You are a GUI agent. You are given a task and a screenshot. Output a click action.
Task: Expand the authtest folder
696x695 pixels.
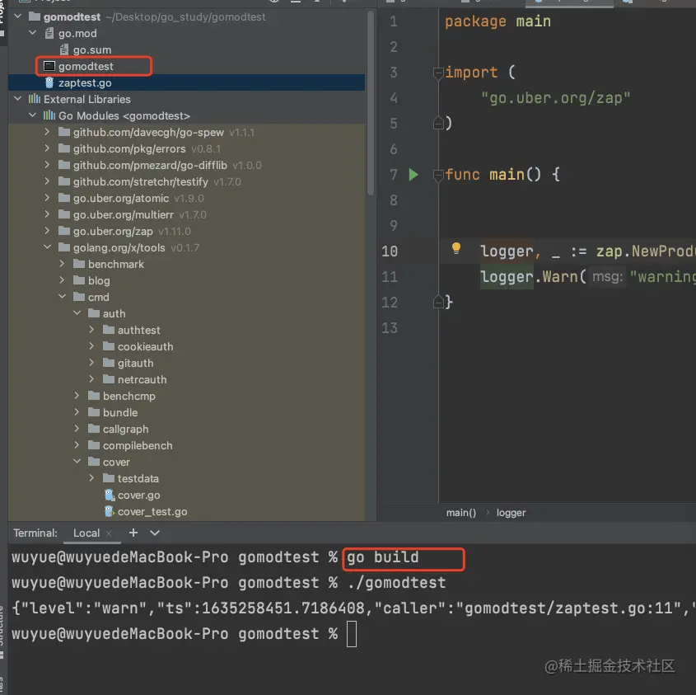[x=91, y=329]
